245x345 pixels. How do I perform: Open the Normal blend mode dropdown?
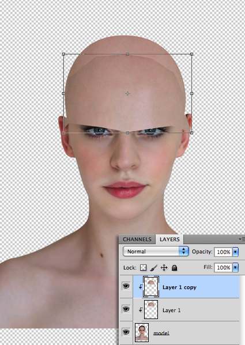point(156,251)
